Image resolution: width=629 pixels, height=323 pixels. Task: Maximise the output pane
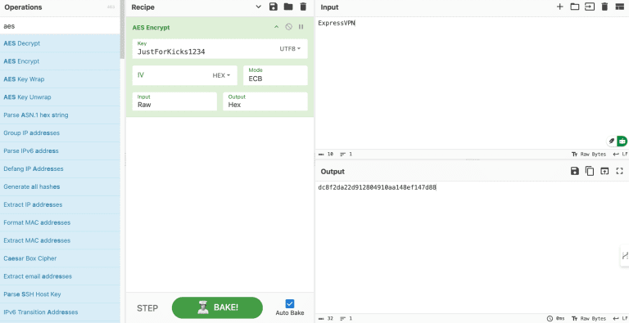[x=620, y=171]
